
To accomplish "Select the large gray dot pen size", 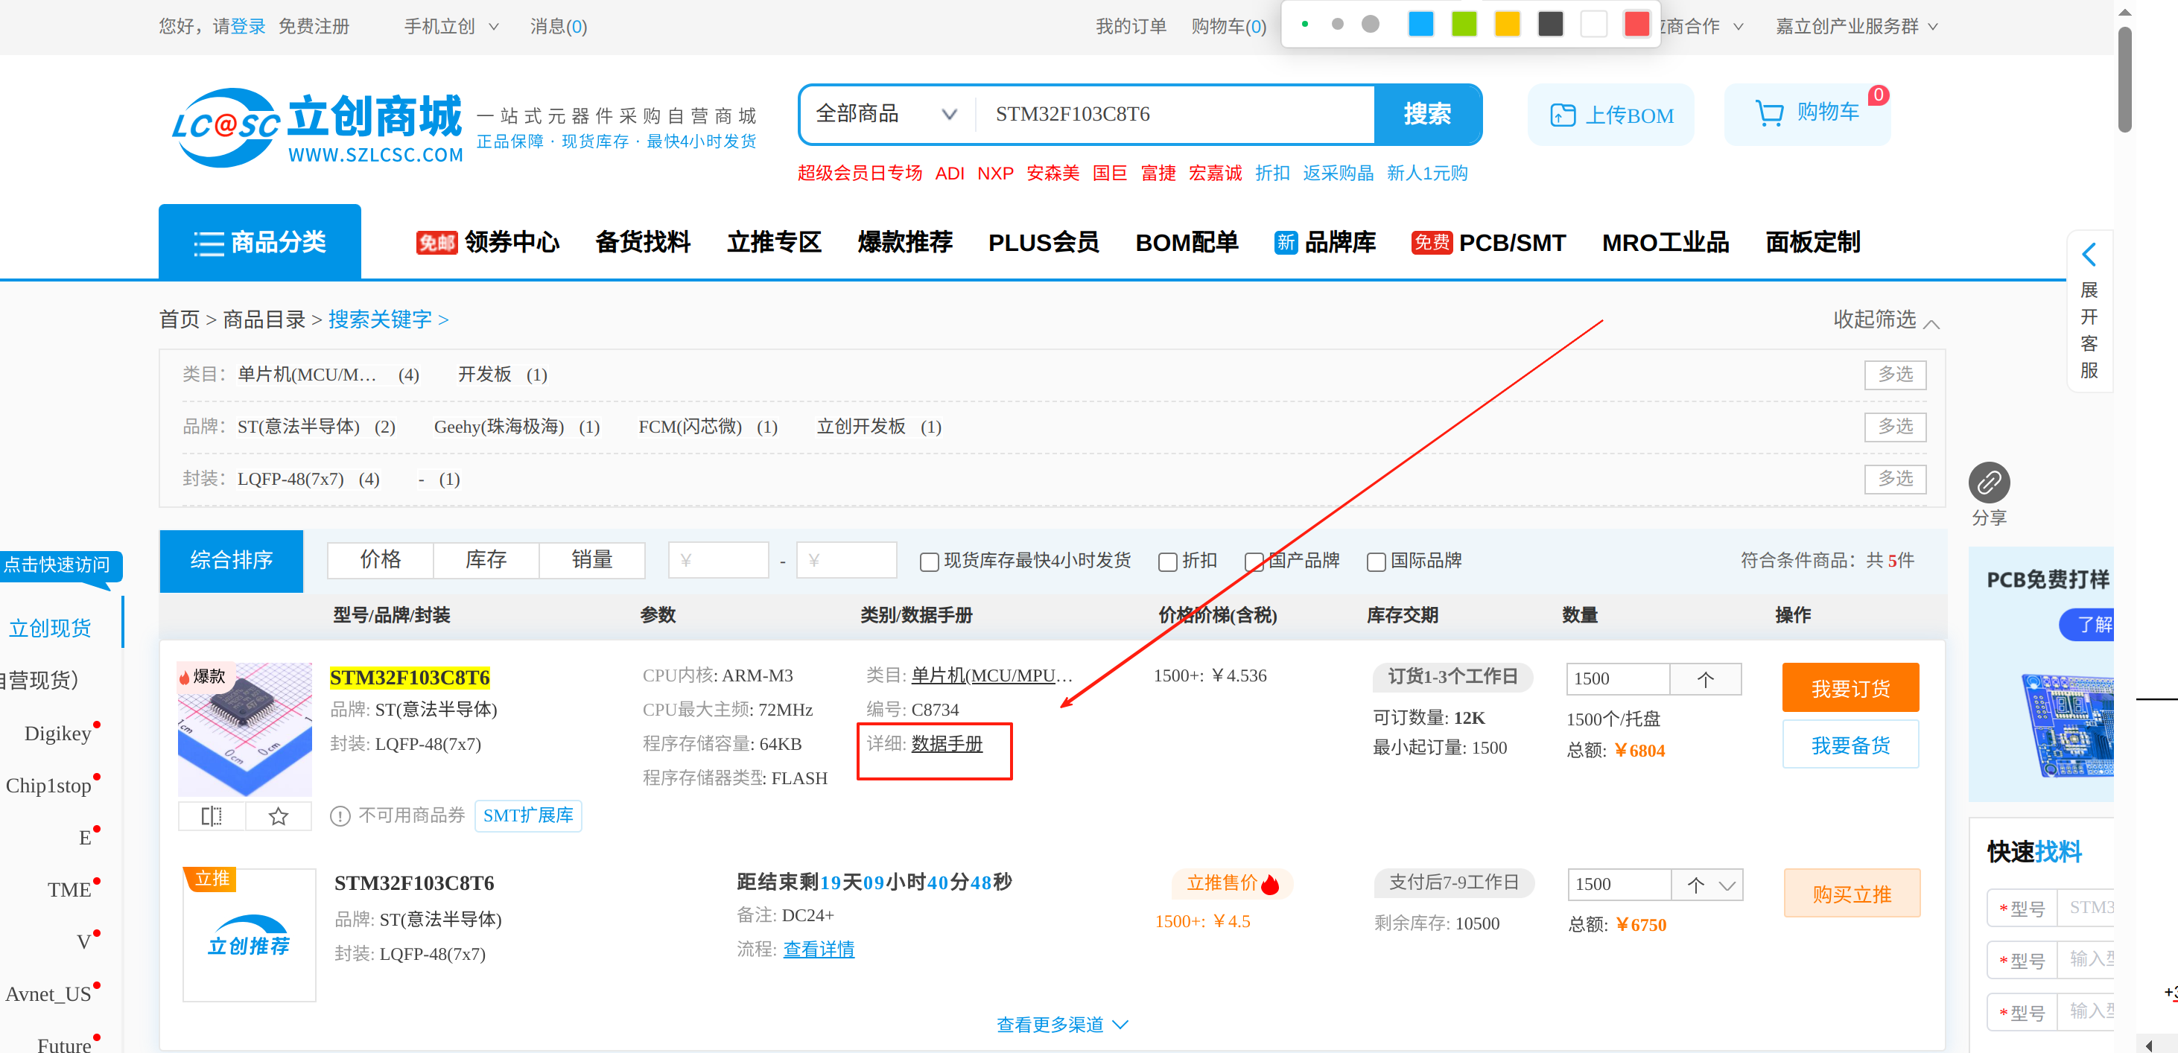I will tap(1371, 24).
